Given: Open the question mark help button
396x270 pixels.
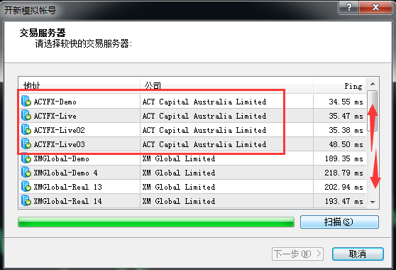Looking at the screenshot, I should [348, 7].
